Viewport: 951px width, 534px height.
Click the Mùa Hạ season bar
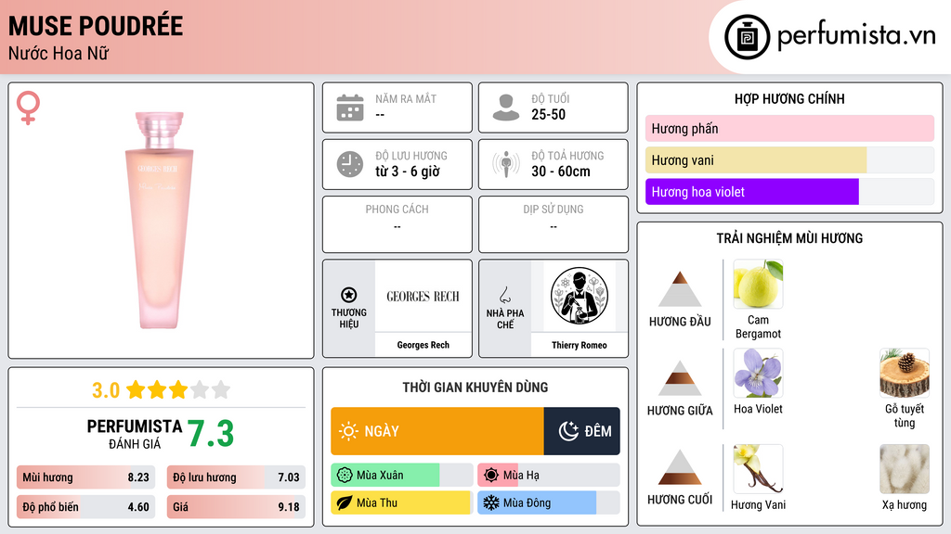tap(548, 476)
